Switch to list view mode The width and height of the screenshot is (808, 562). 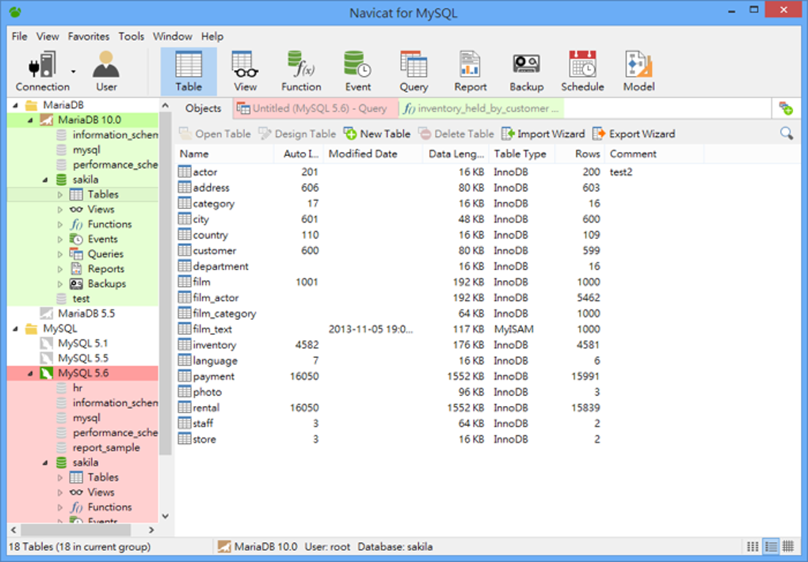click(771, 546)
